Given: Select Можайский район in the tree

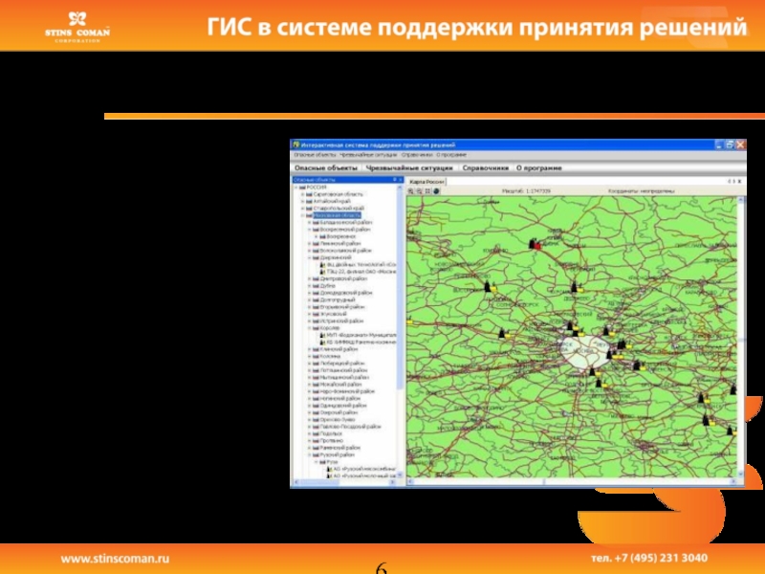Looking at the screenshot, I should point(340,385).
